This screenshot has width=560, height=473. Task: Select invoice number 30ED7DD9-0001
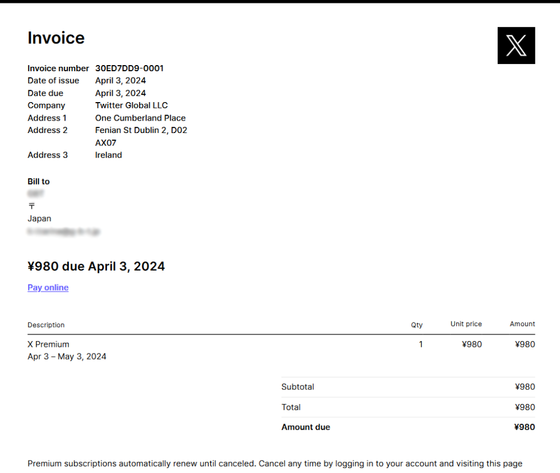point(129,68)
